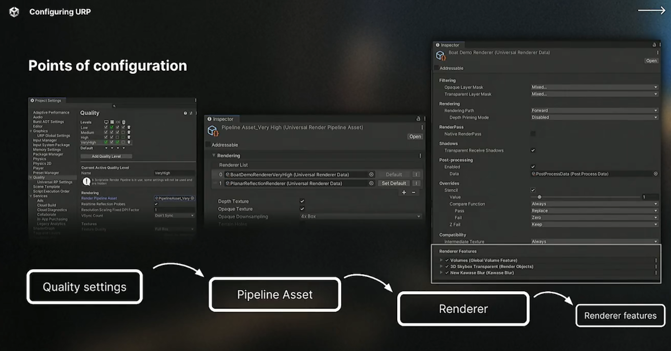The height and width of the screenshot is (351, 671).
Task: Expand Volumes (Global Volume Feature)
Action: pos(441,260)
